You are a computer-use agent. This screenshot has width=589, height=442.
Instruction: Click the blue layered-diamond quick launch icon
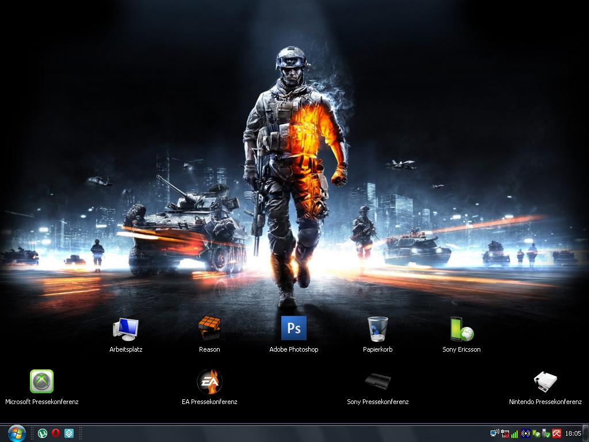(69, 433)
